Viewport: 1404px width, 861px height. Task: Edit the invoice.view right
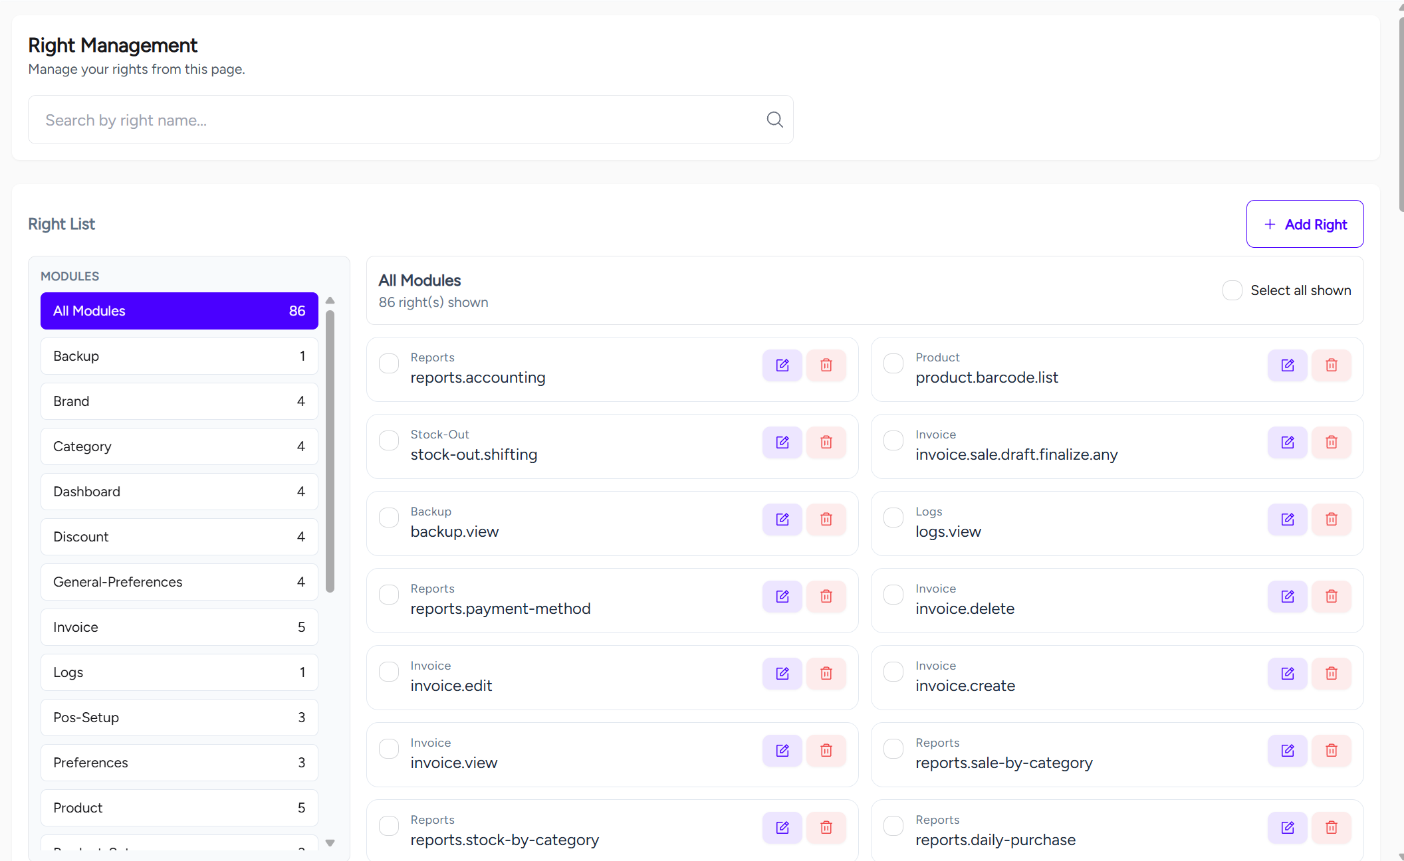pos(782,751)
